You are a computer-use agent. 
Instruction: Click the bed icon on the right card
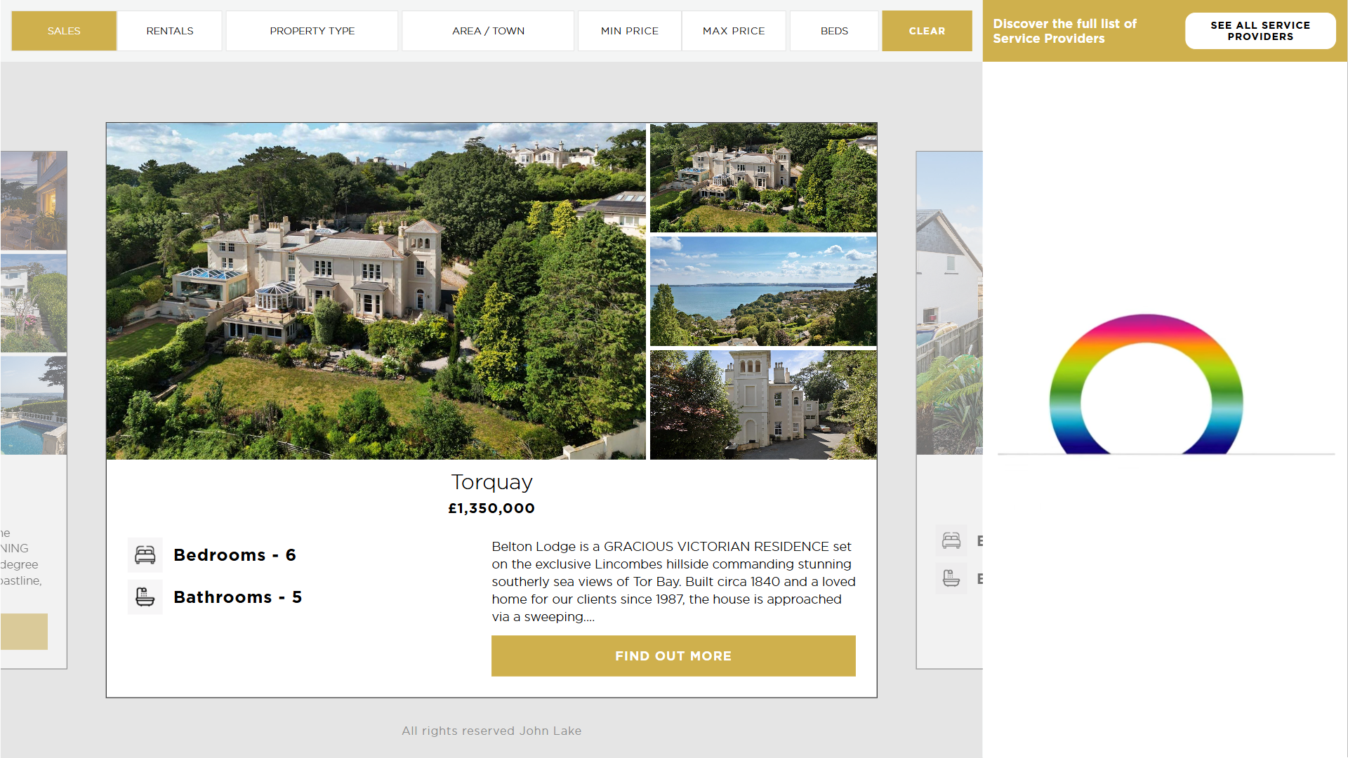pos(951,540)
